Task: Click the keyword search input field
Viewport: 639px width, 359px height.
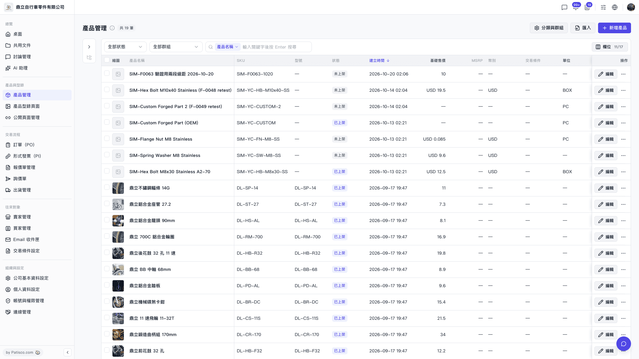Action: coord(276,47)
